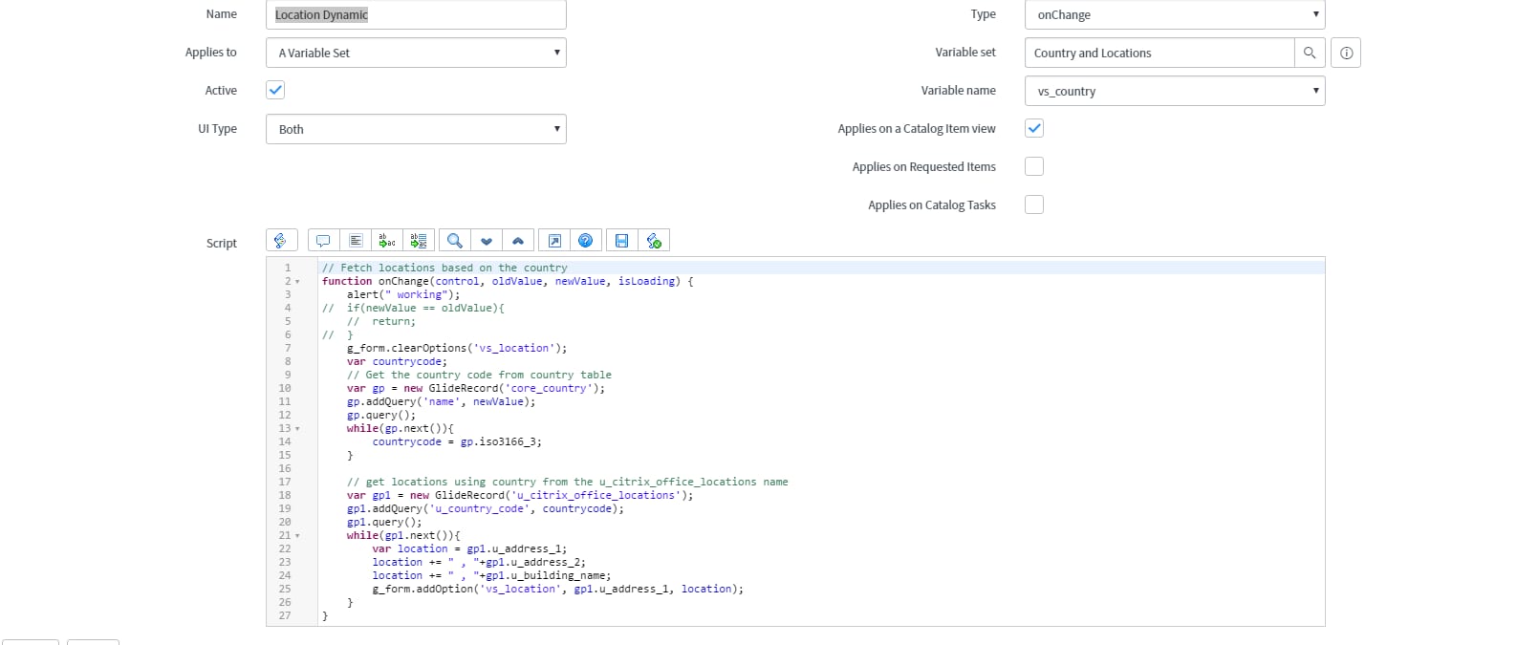Click the alert(" working") code line

[403, 294]
